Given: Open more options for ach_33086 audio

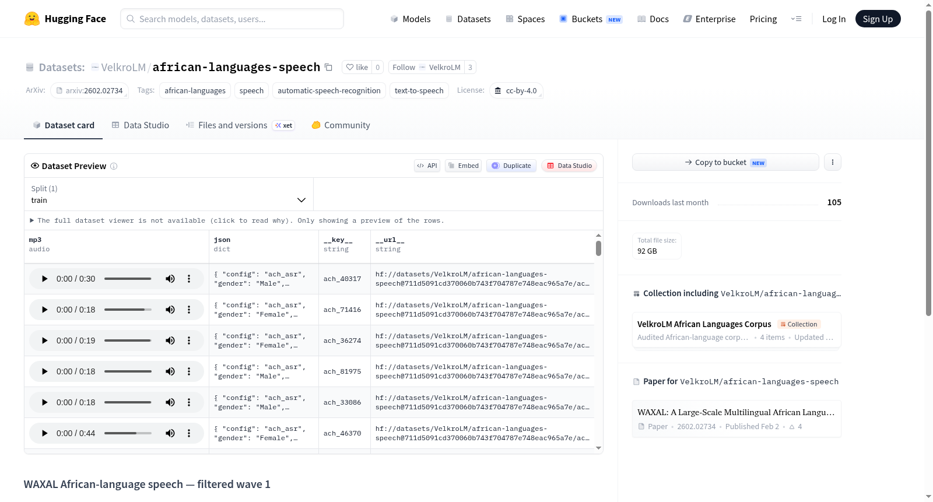Looking at the screenshot, I should (189, 402).
